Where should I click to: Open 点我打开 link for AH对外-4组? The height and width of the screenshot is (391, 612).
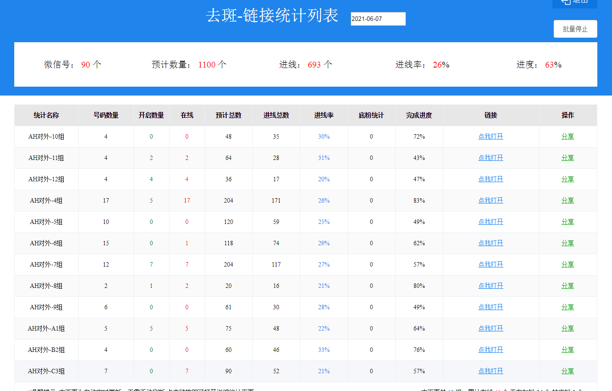click(x=490, y=200)
